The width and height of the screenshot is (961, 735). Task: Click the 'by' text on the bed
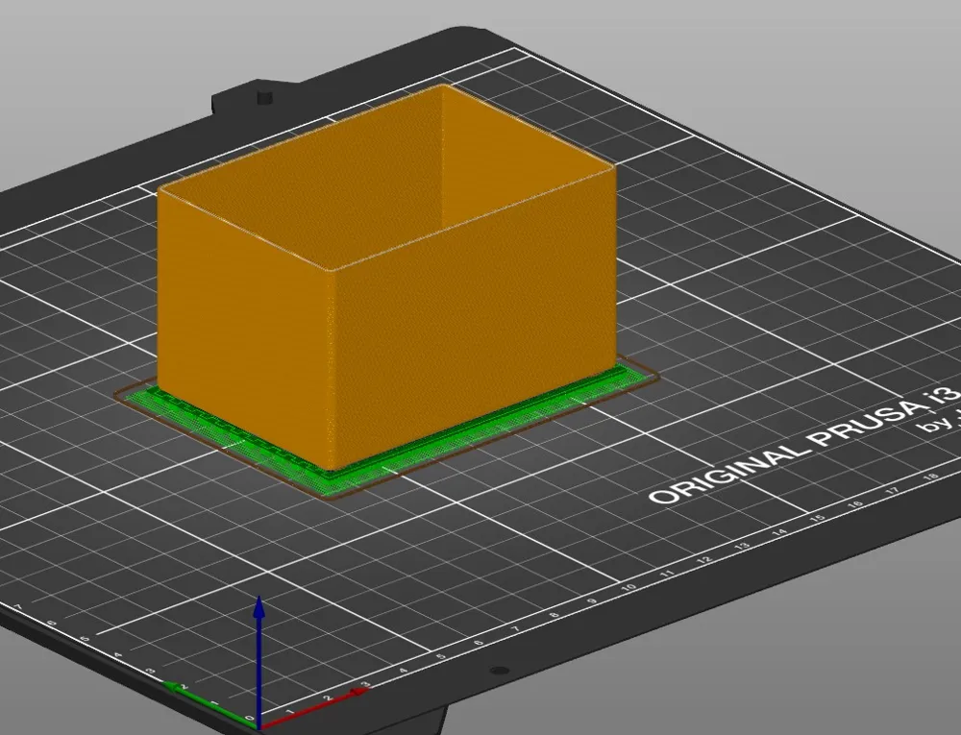coord(938,422)
